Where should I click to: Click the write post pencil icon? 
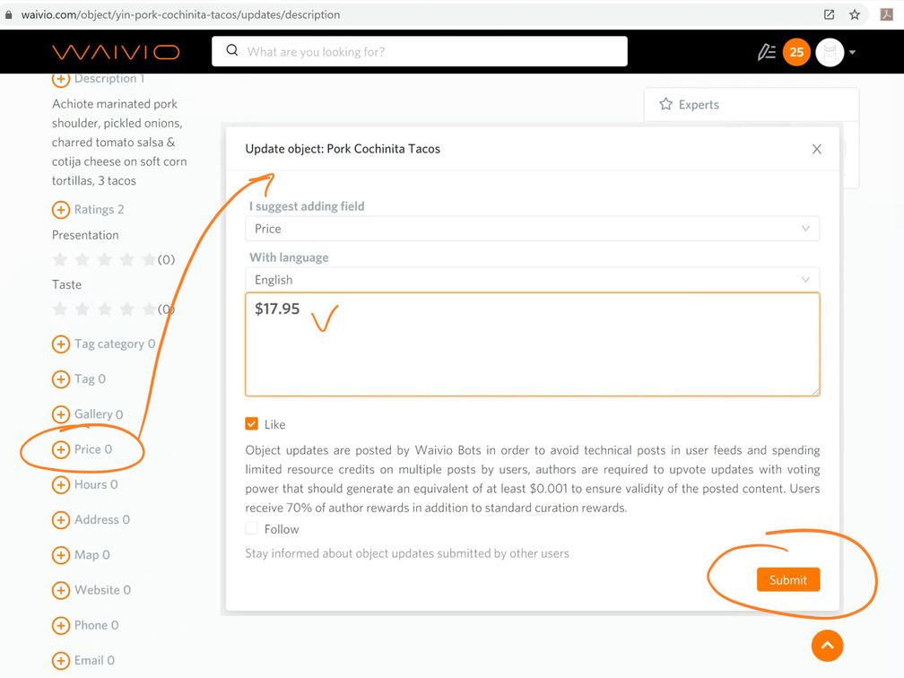766,52
